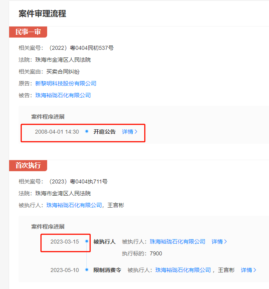Click the 限制消费令 label

(x=107, y=270)
